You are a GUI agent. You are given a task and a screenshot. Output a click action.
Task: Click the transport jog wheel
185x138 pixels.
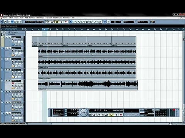(84, 113)
